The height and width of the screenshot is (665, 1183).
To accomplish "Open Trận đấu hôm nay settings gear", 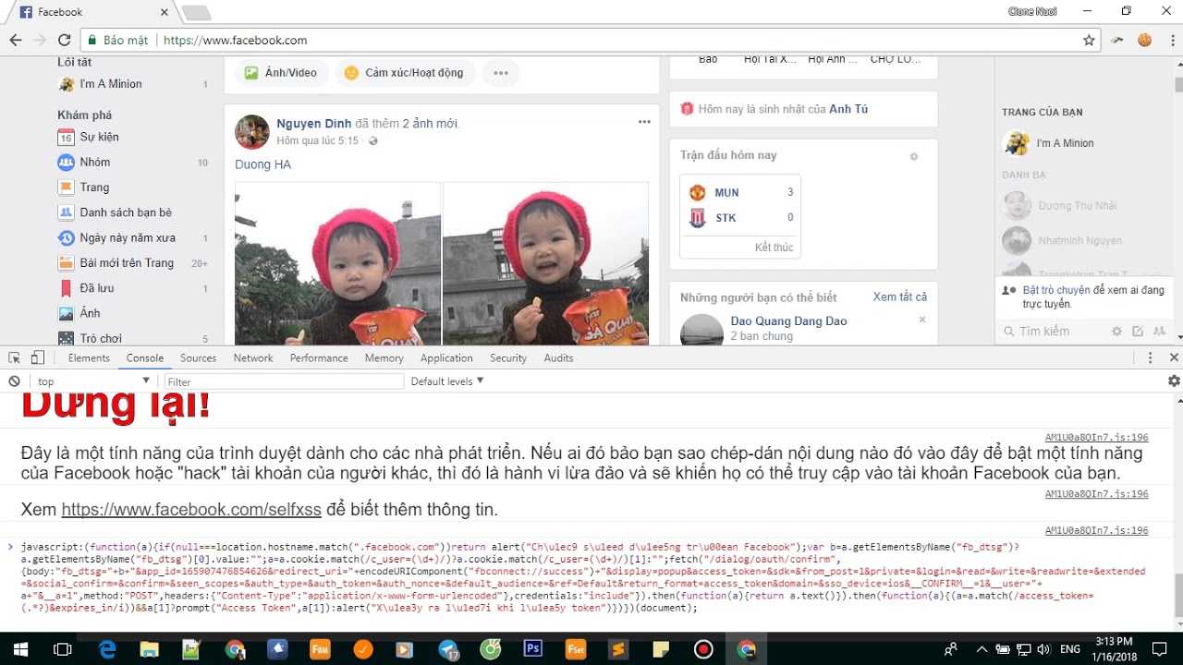I will pos(914,157).
